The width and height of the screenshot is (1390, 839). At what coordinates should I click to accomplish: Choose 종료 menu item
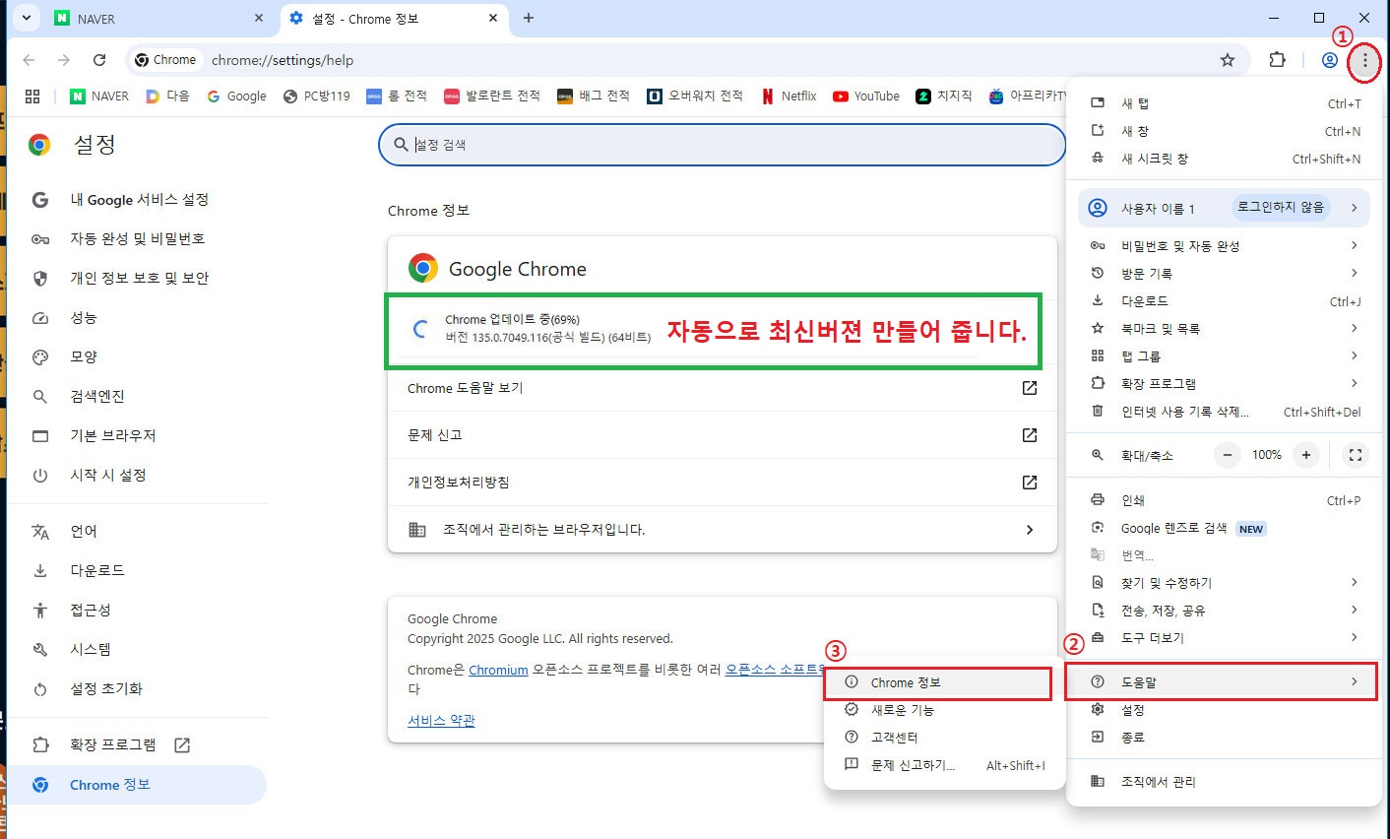coord(1225,738)
